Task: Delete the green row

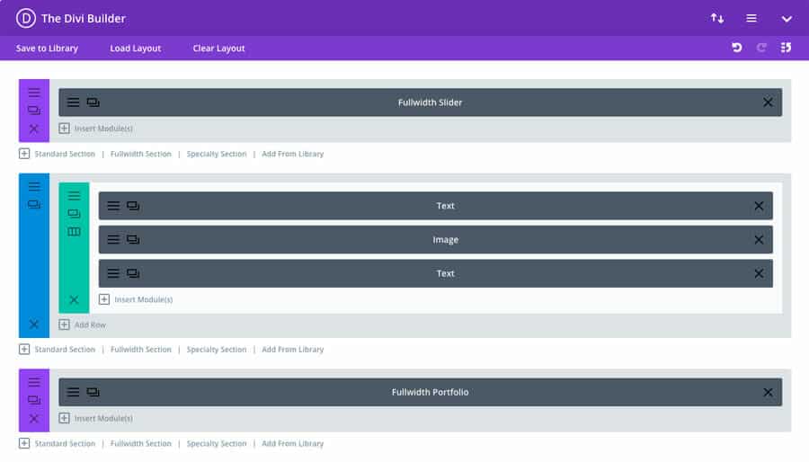Action: pos(74,299)
